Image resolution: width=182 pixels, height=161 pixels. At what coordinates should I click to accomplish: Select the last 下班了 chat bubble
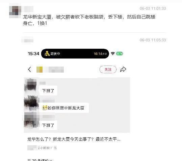(48, 125)
